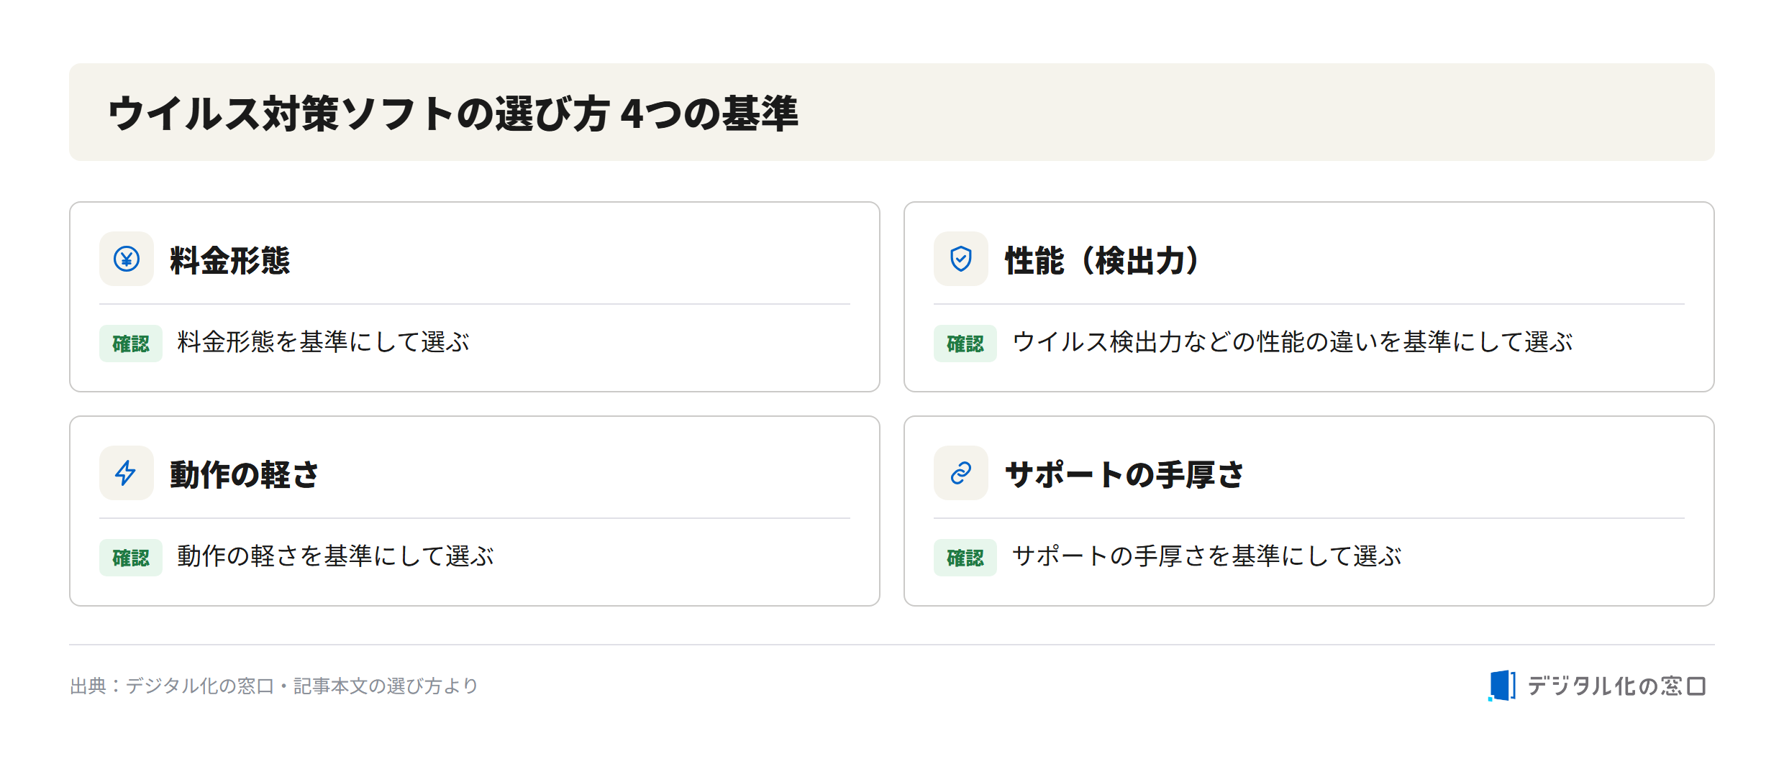Viewport: 1784px width, 769px height.
Task: Click the 確認 badge under 性能(検出力)
Action: point(965,344)
